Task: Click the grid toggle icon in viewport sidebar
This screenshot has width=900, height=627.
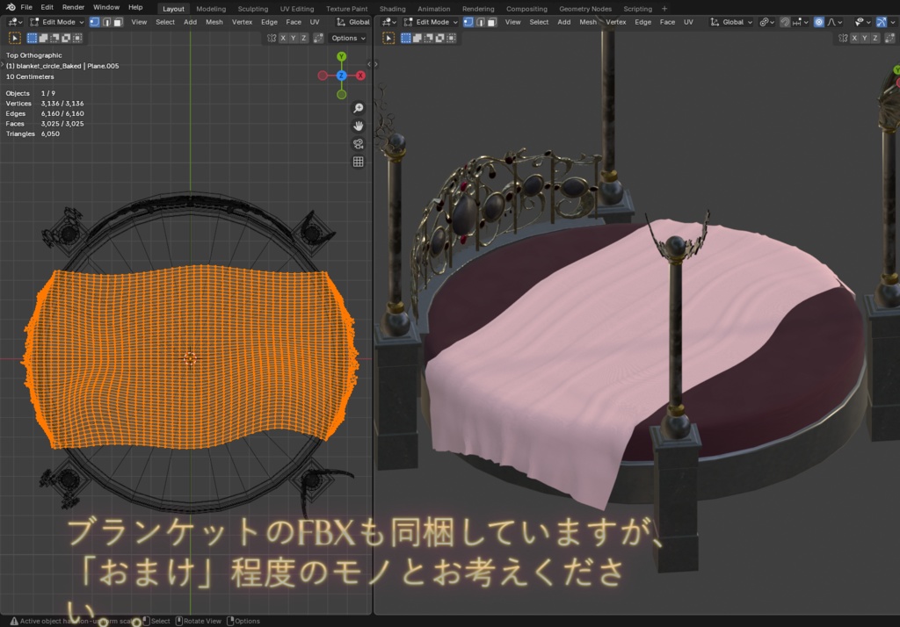Action: click(x=358, y=161)
